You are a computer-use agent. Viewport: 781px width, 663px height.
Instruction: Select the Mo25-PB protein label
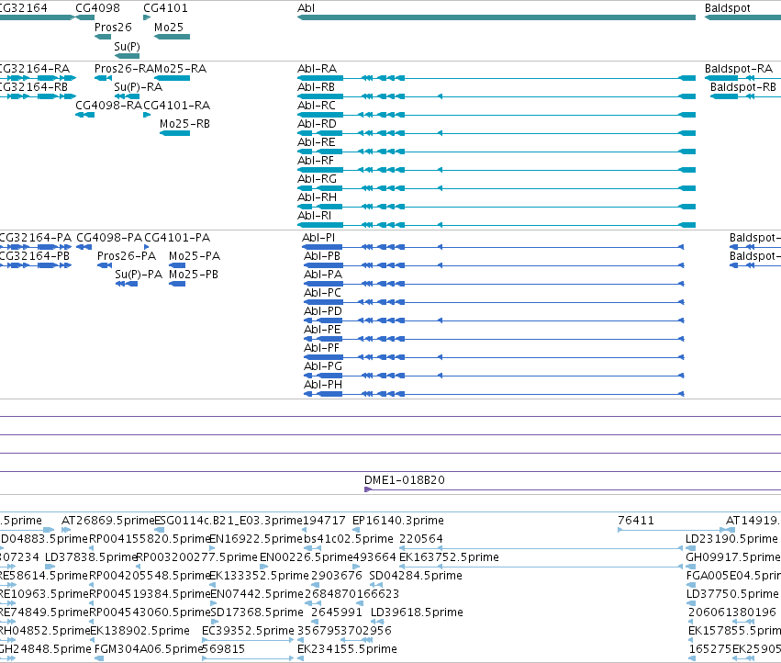(x=194, y=275)
